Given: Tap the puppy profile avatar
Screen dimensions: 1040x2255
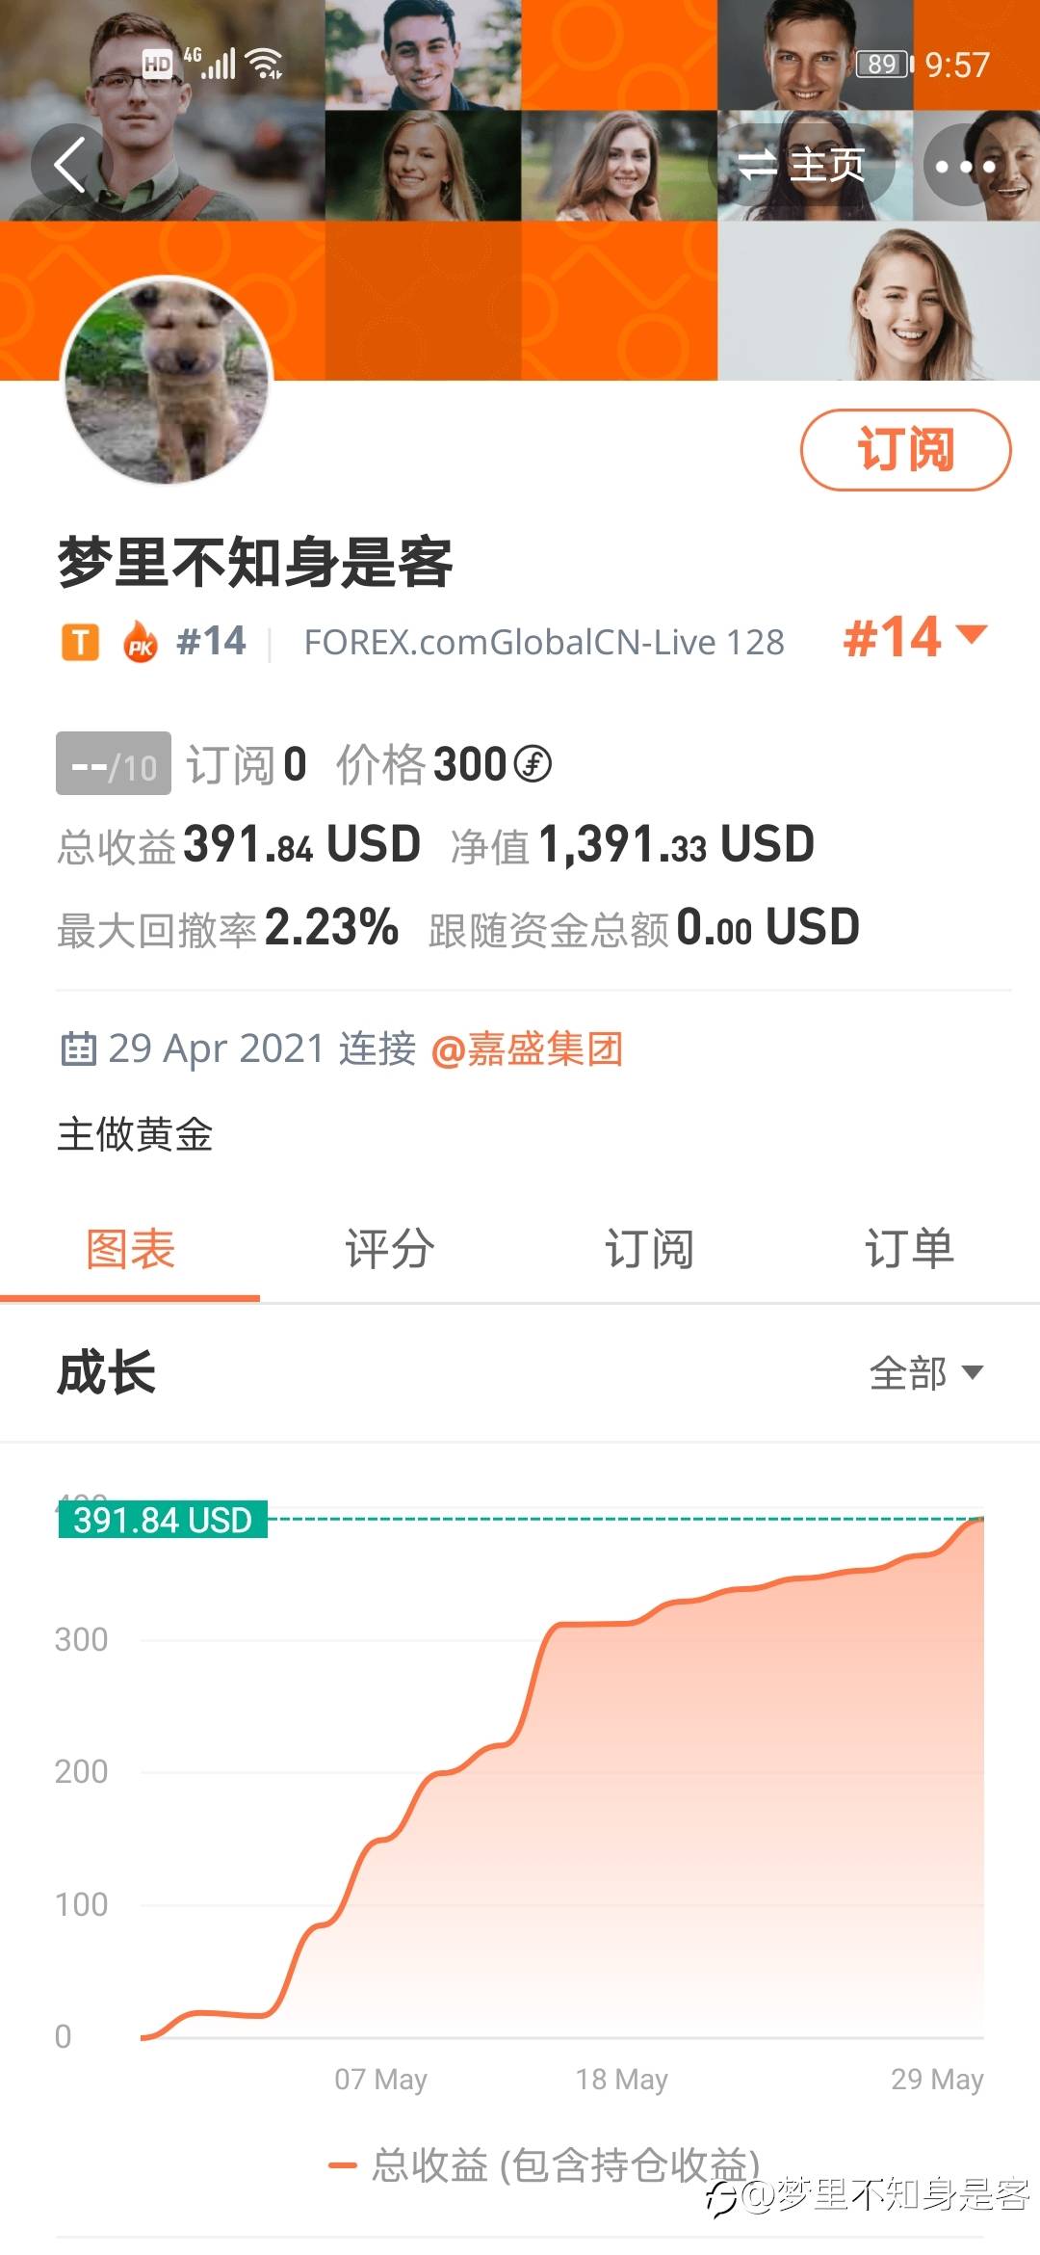Looking at the screenshot, I should 167,382.
